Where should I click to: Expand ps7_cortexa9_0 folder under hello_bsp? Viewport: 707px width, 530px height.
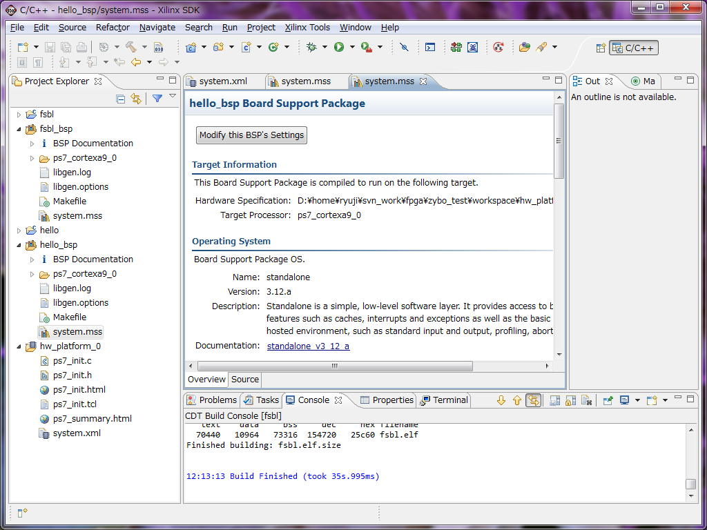point(32,274)
